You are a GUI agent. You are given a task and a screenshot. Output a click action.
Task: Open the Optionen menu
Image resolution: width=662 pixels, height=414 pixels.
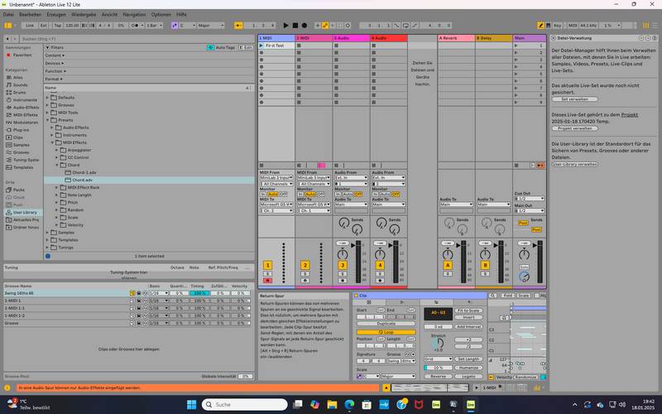click(x=161, y=14)
